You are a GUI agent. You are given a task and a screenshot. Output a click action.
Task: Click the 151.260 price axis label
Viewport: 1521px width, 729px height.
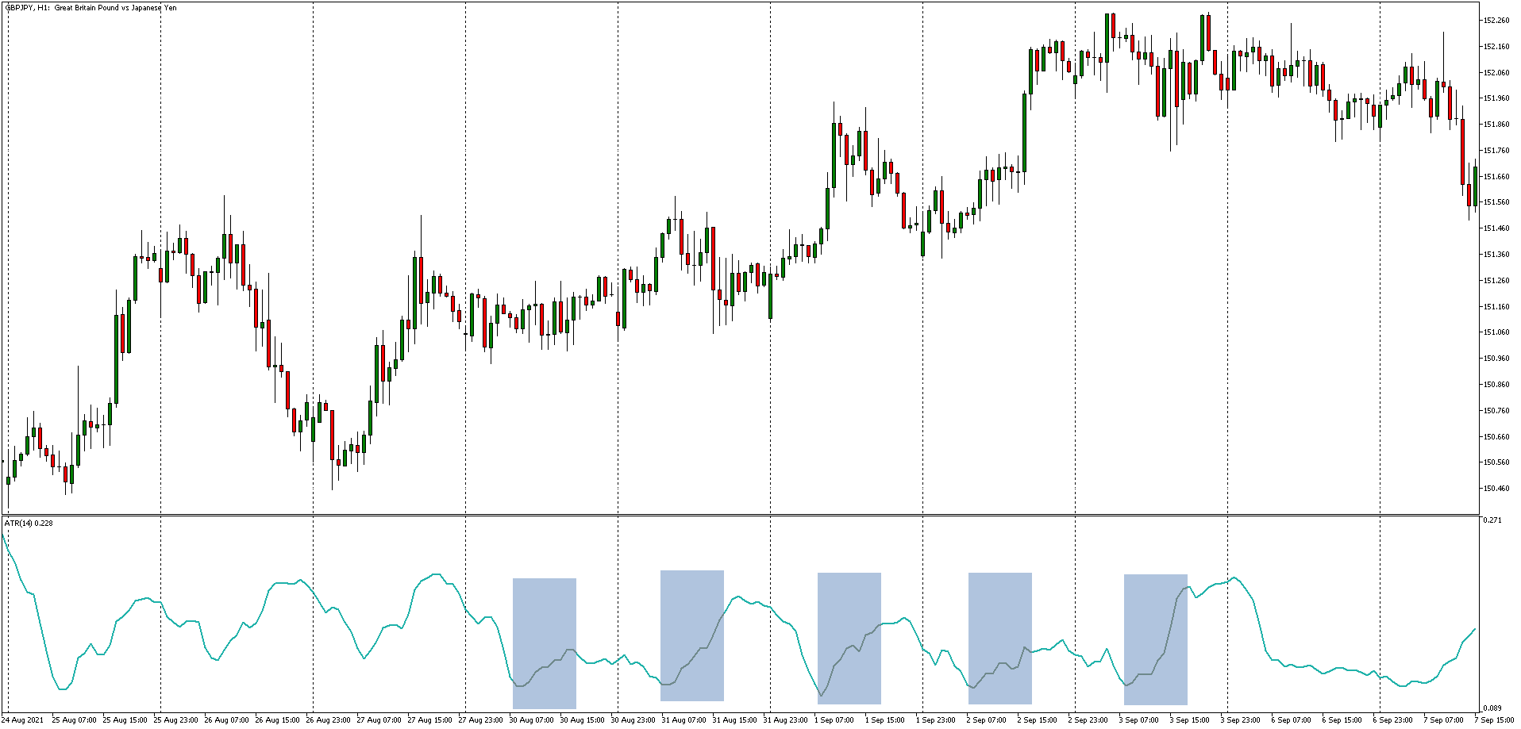point(1496,281)
